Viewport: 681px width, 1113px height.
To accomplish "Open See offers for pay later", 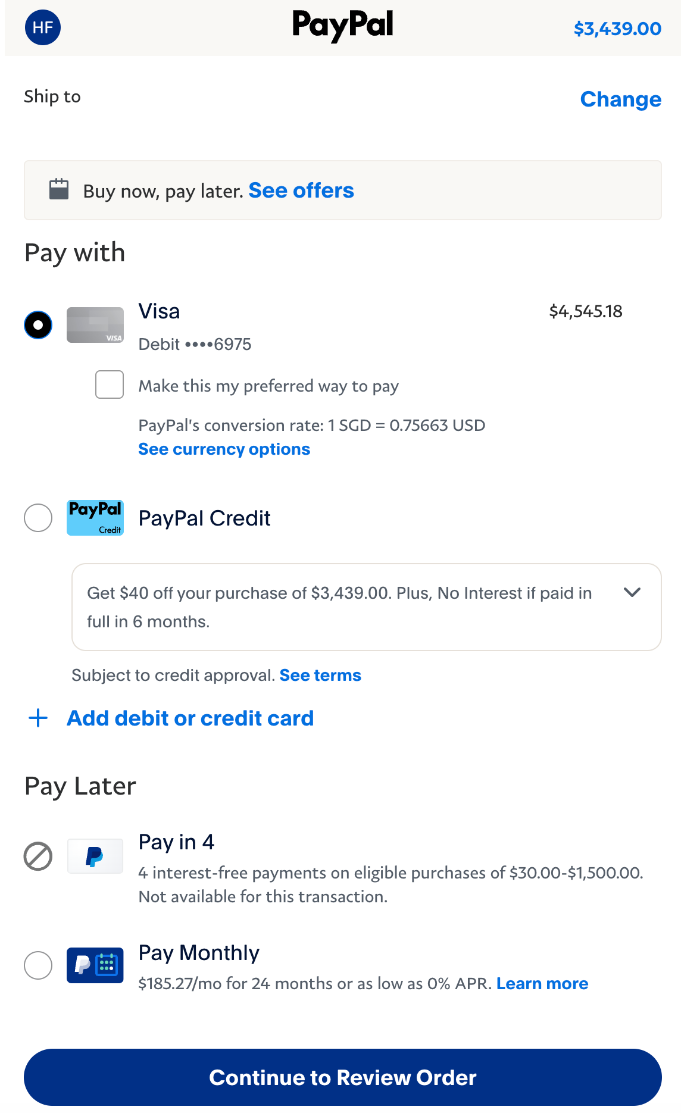I will 302,190.
